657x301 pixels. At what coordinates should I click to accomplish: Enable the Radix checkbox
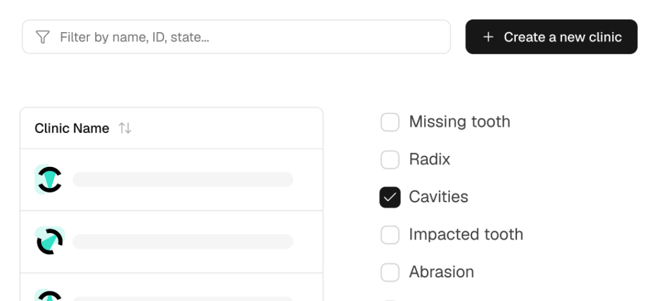[x=390, y=159]
